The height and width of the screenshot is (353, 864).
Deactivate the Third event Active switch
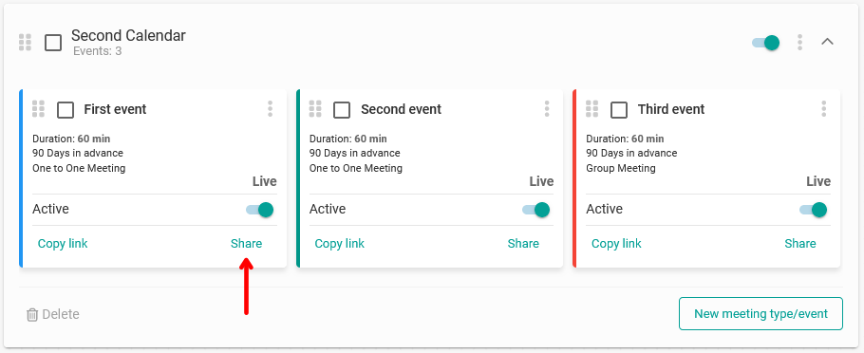click(x=814, y=210)
